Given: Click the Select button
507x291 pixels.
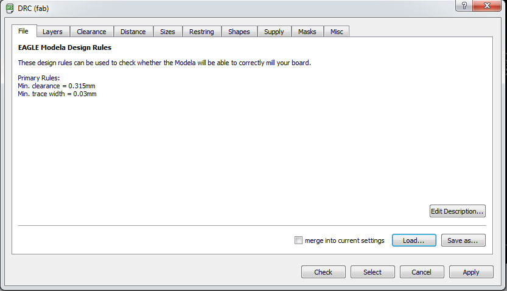Looking at the screenshot, I should click(372, 272).
